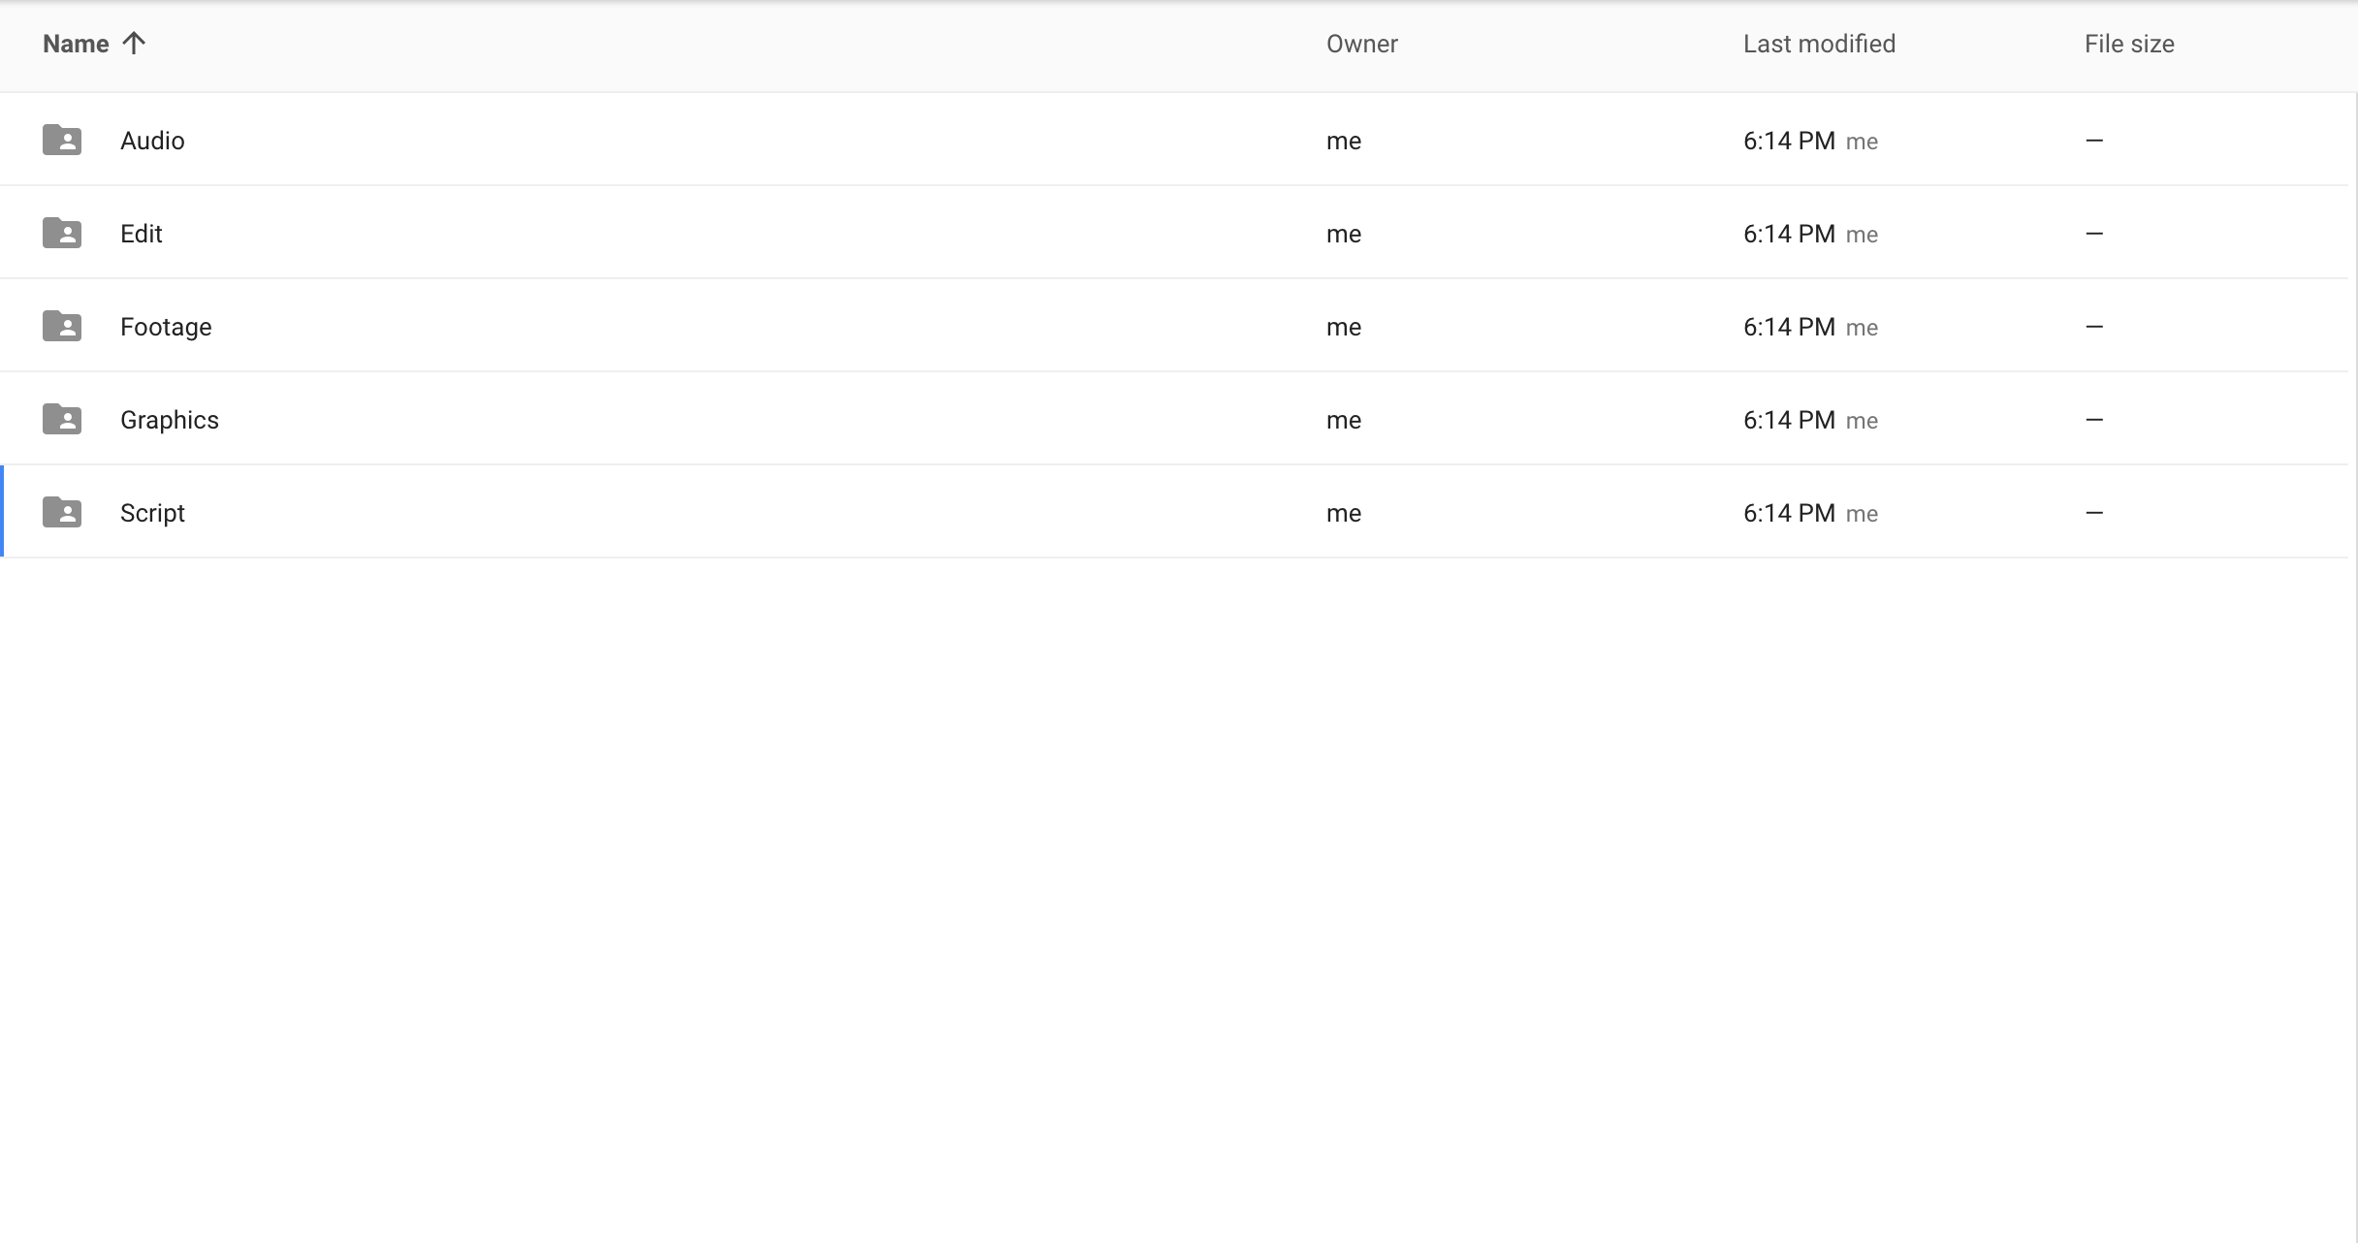Select the Graphics folder name
Screen dimensions: 2358x1243
click(x=170, y=421)
